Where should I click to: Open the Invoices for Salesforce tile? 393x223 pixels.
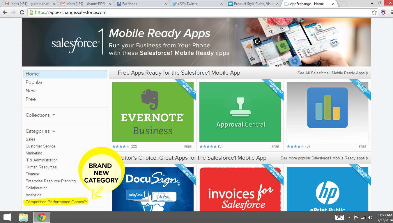tap(240, 189)
